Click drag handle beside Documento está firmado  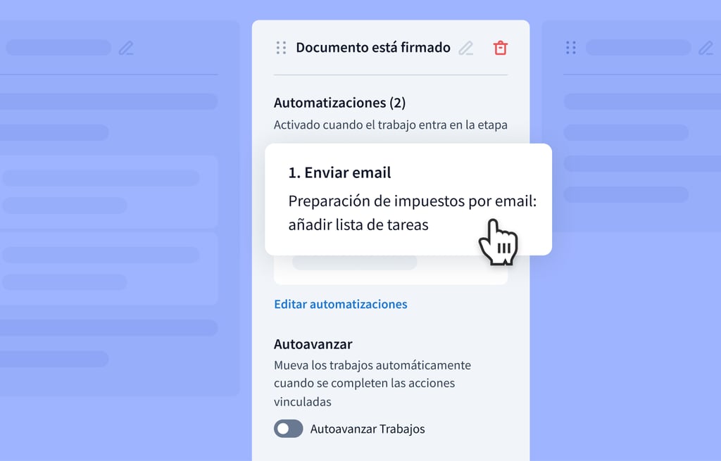(281, 48)
